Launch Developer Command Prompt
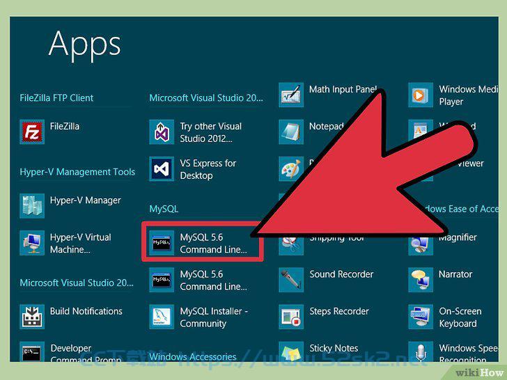 point(70,352)
